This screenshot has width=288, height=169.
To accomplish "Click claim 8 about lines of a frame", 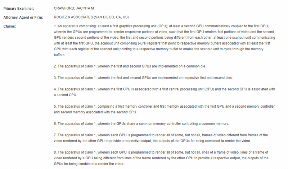I will (161, 158).
